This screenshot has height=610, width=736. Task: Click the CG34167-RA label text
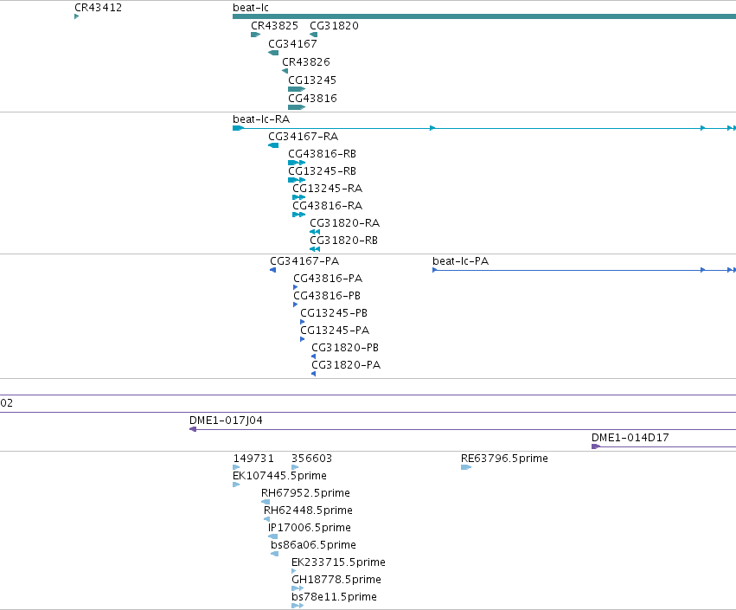304,137
